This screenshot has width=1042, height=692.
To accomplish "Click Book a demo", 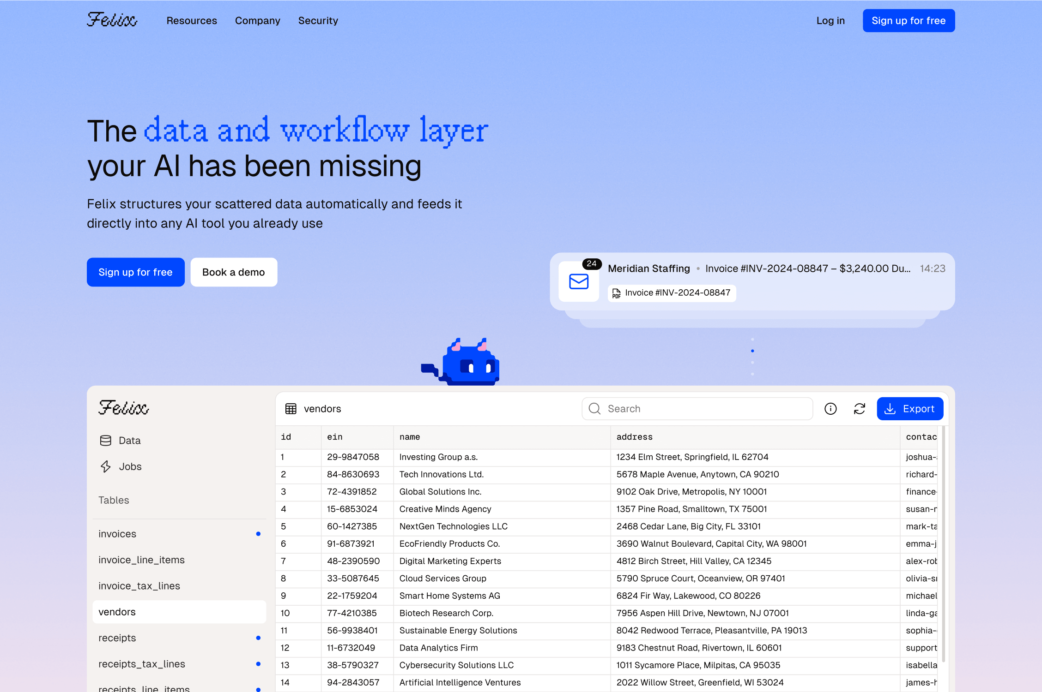I will coord(234,272).
